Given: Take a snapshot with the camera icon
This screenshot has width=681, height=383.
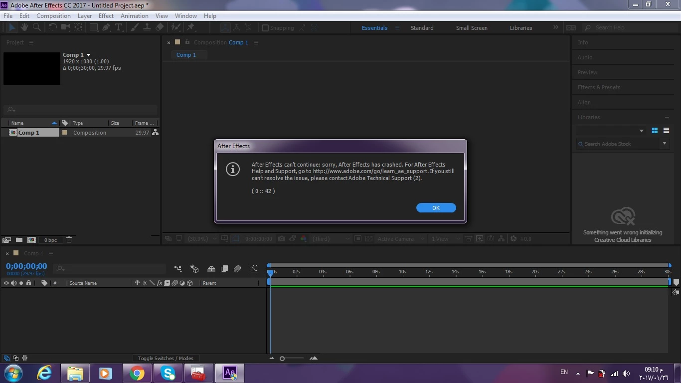Looking at the screenshot, I should pos(282,239).
